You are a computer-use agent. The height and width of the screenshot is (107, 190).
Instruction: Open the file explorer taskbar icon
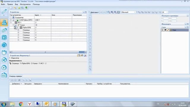pos(12,104)
